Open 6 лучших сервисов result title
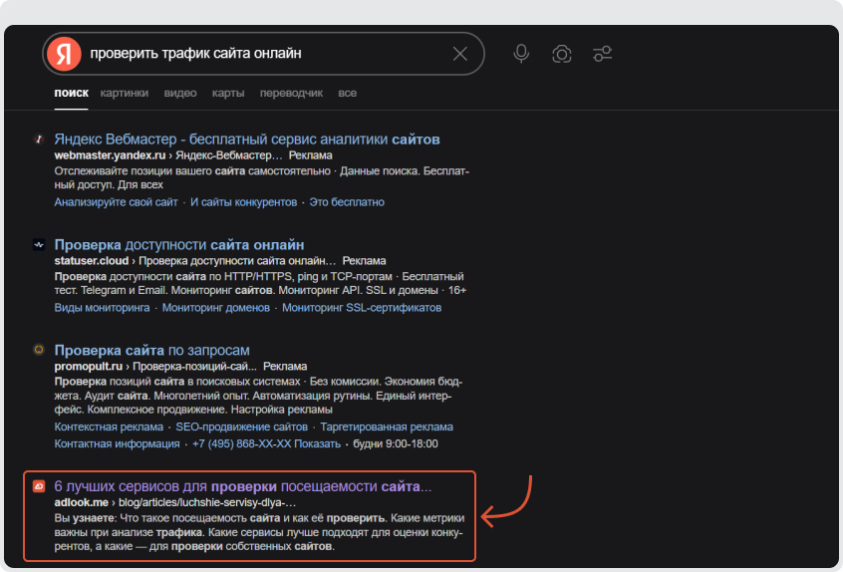 coord(243,486)
